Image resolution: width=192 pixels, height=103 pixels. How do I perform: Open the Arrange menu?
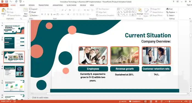[x=140, y=12]
